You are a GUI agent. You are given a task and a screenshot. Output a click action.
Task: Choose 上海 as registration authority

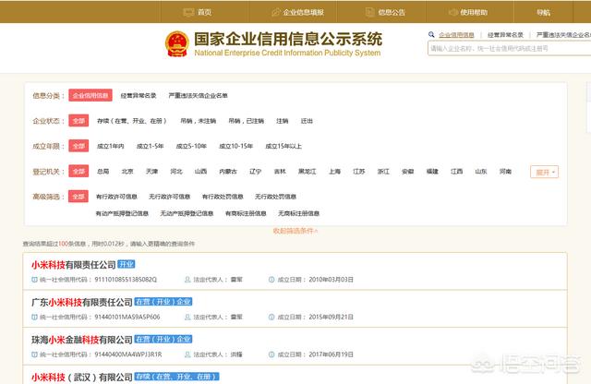point(334,172)
